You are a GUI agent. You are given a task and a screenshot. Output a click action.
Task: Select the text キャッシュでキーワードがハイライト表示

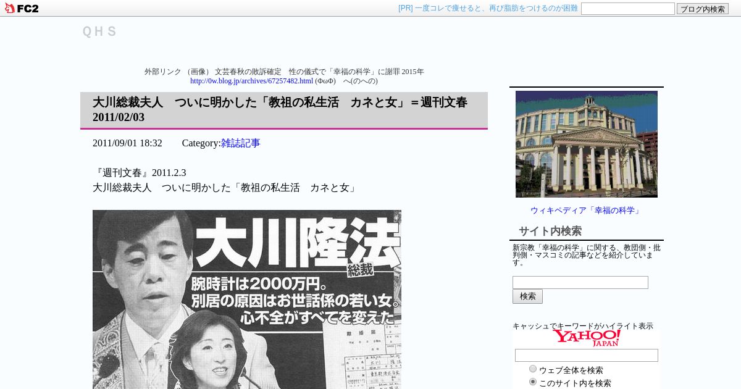tap(583, 326)
